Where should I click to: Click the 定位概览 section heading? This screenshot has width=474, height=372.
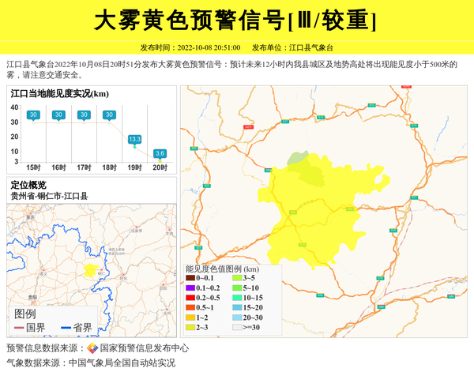point(28,185)
